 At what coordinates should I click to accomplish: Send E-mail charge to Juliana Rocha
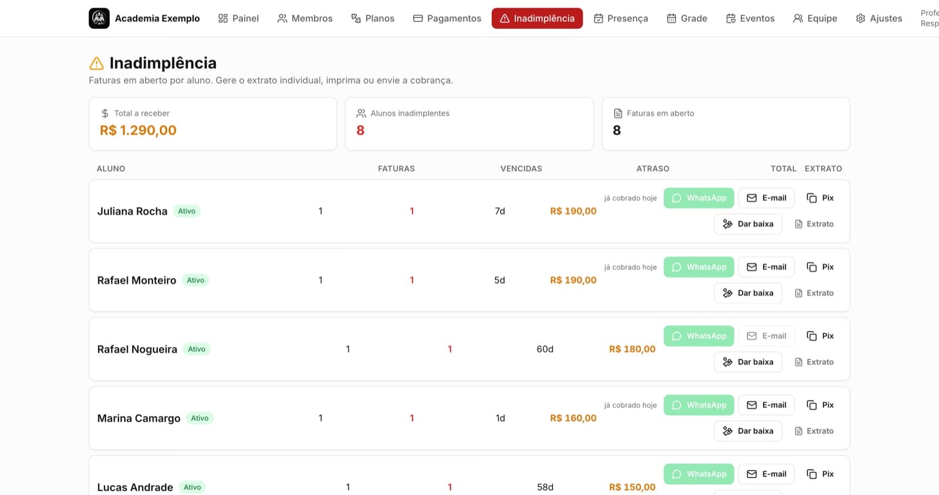click(x=766, y=198)
